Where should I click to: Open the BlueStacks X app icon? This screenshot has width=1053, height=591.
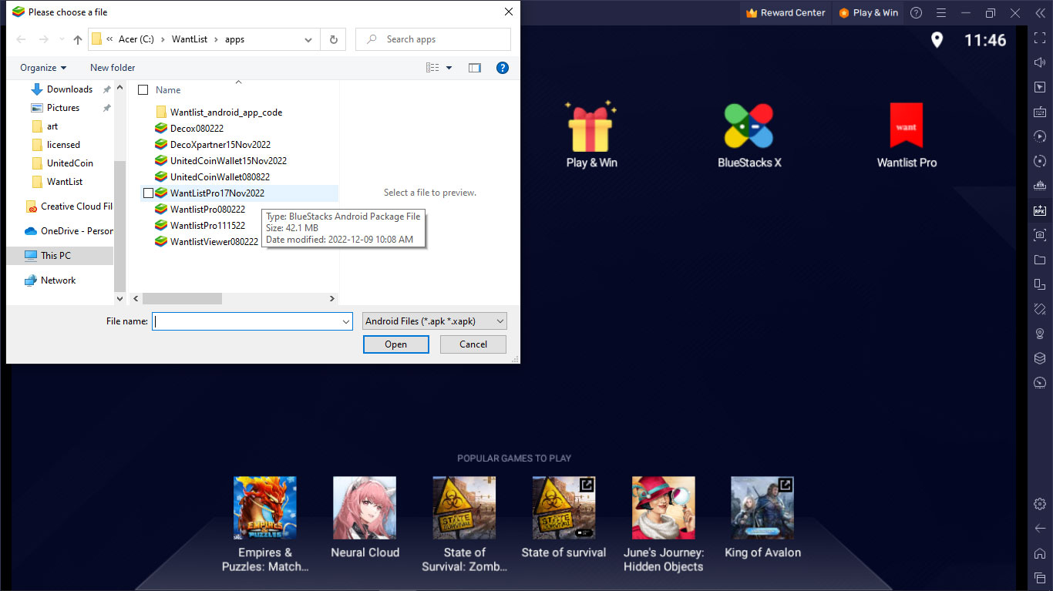tap(749, 135)
